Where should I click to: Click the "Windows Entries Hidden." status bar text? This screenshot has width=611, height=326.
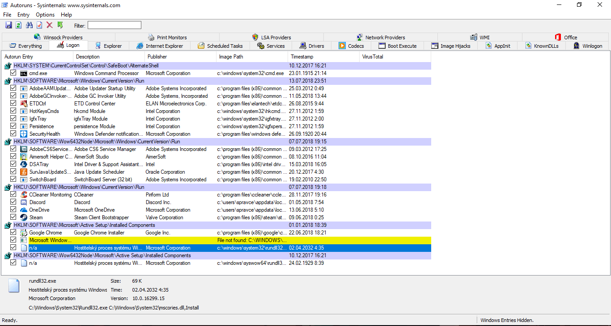[507, 320]
